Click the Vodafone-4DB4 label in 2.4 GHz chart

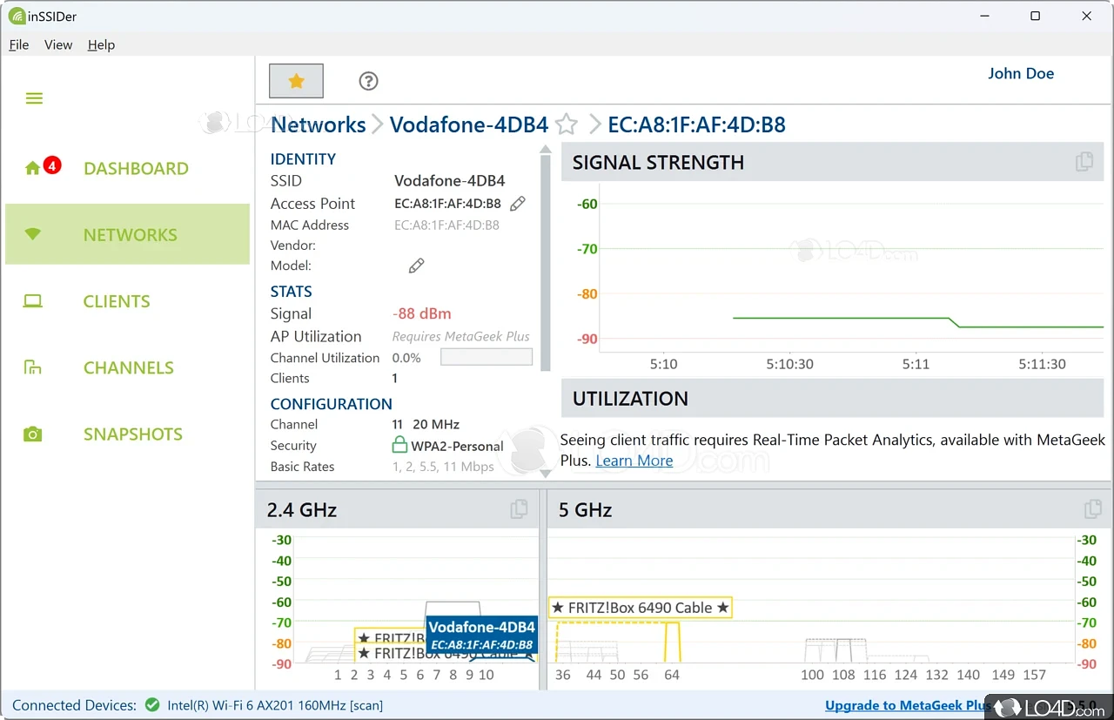point(481,636)
